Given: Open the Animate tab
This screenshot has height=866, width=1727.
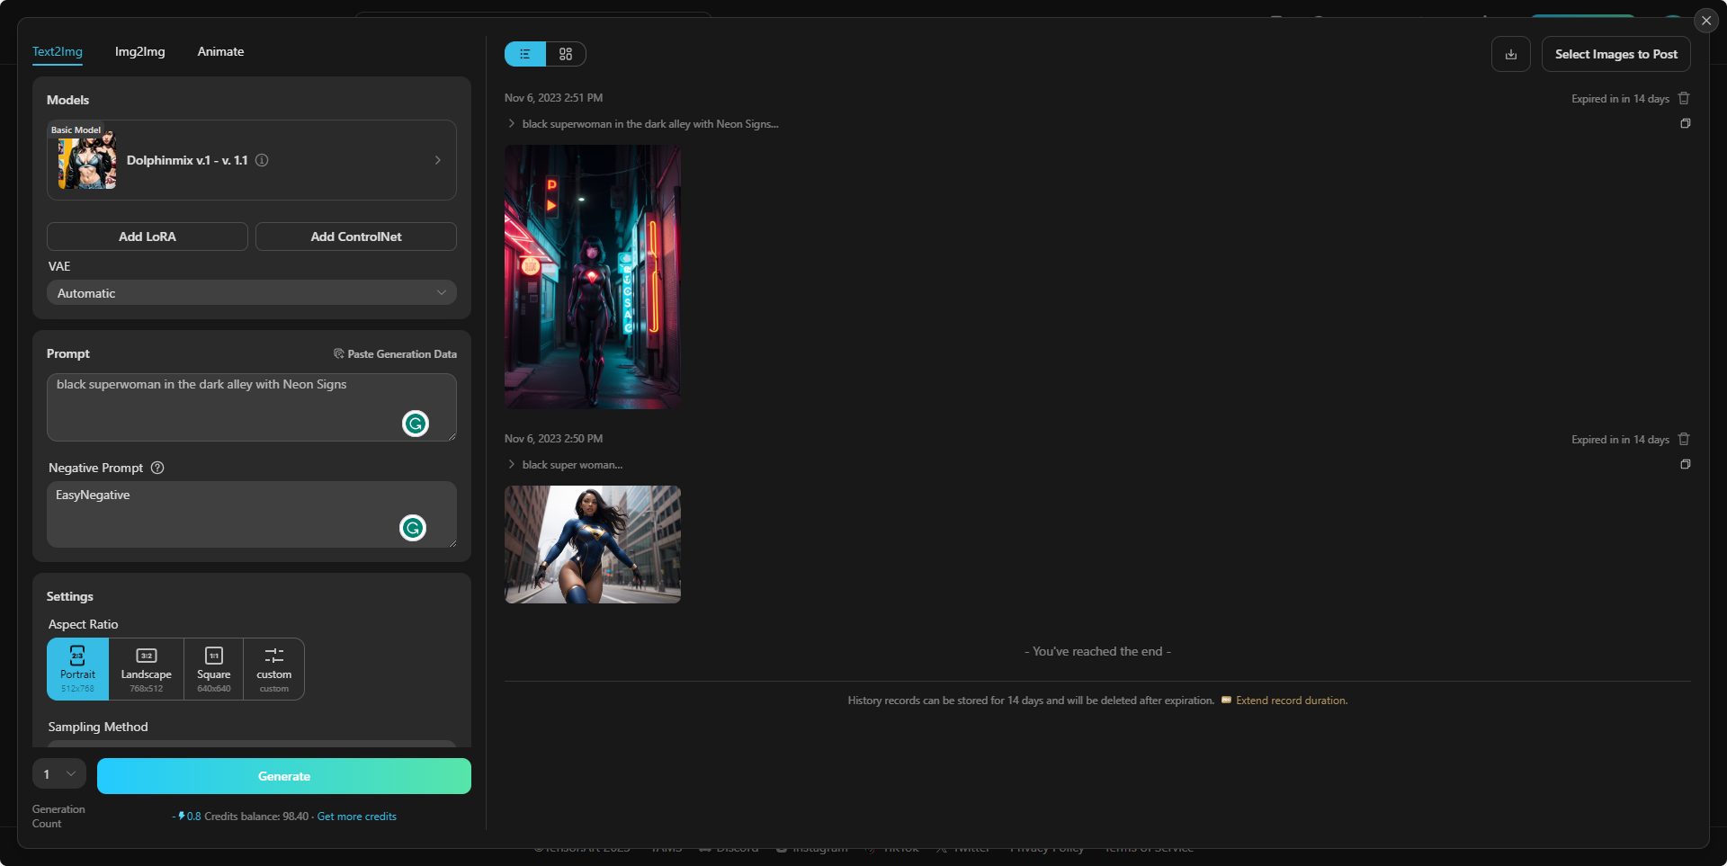Looking at the screenshot, I should 220,51.
